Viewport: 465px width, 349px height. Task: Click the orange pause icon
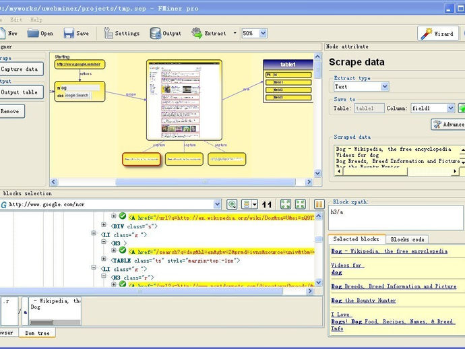click(x=319, y=204)
